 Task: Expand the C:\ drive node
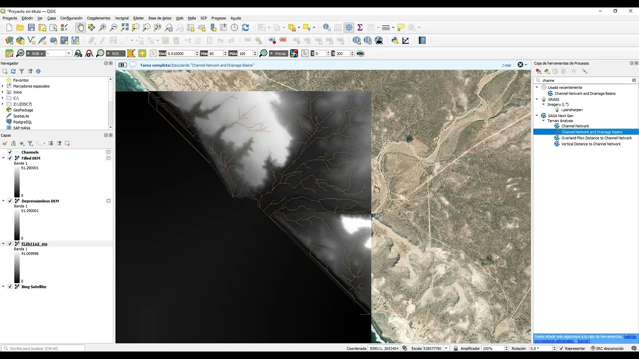[2, 98]
